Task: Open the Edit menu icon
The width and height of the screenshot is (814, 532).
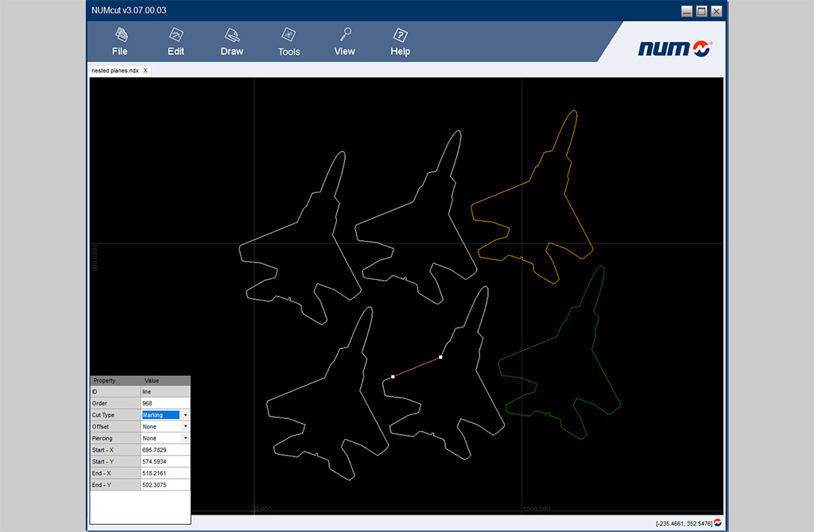Action: (x=176, y=35)
